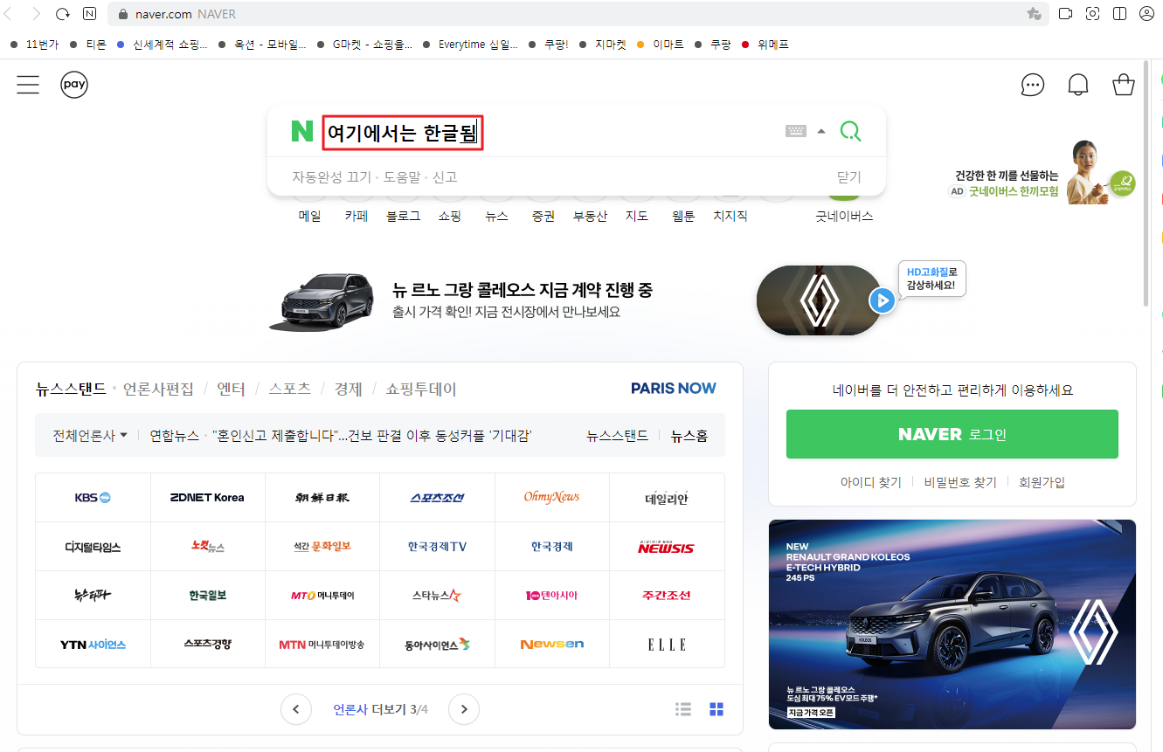This screenshot has width=1163, height=752.
Task: Collapse the autocomplete arrow in search box
Action: pos(821,132)
